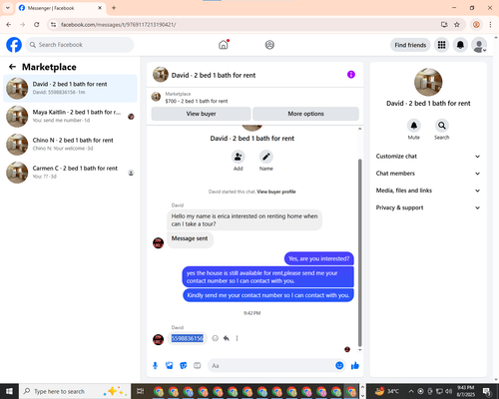Attach a photo with the image icon
Image resolution: width=499 pixels, height=399 pixels.
pos(170,366)
